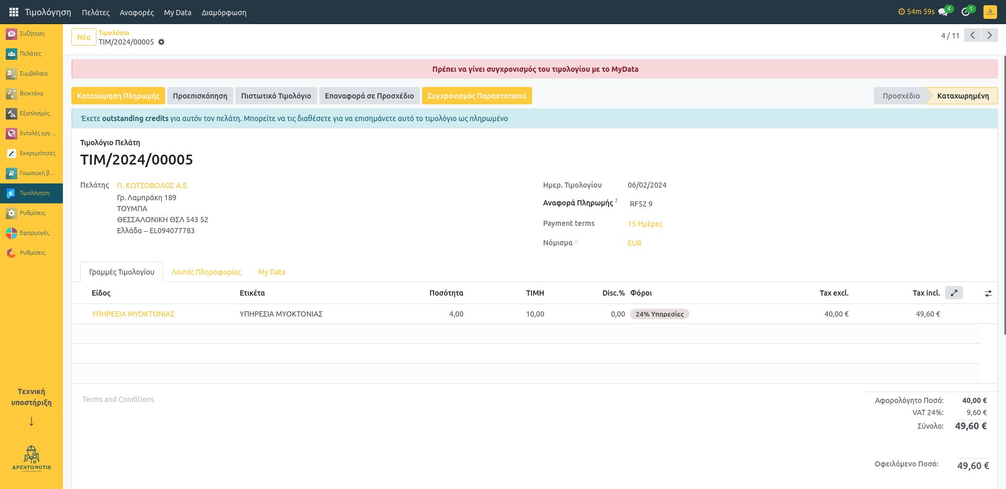Switch to My Data tab in form
1006x489 pixels.
point(272,272)
